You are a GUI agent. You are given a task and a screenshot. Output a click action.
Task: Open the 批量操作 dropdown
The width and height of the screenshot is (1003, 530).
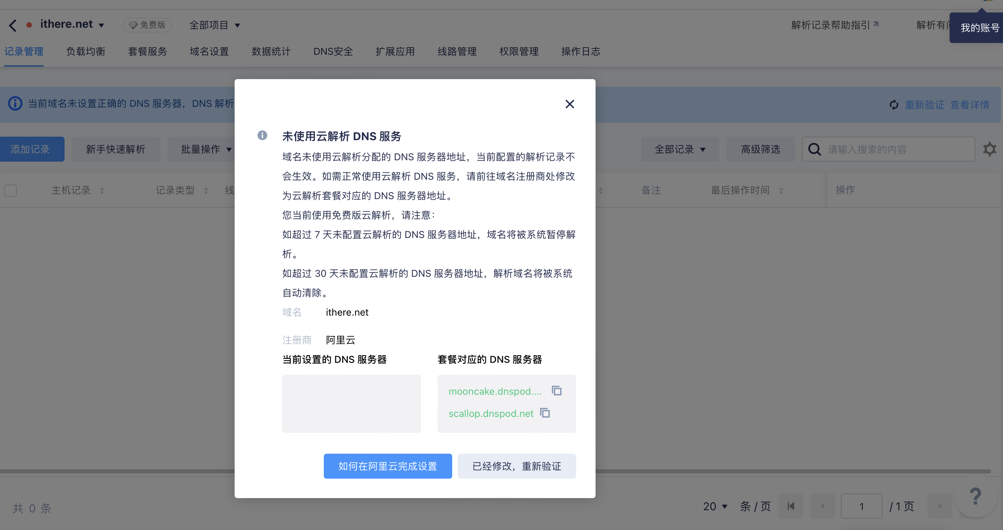[x=206, y=149]
